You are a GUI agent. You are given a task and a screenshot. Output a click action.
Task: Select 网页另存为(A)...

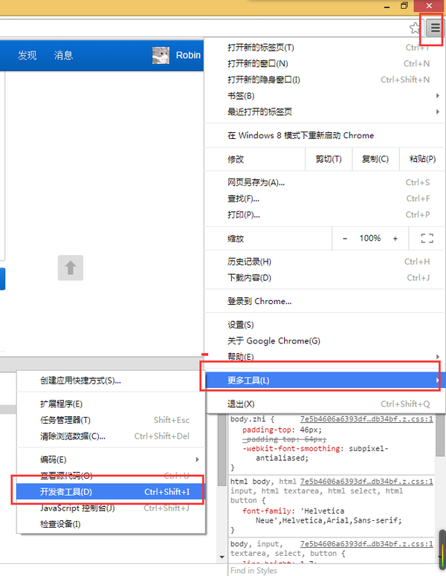(325, 182)
